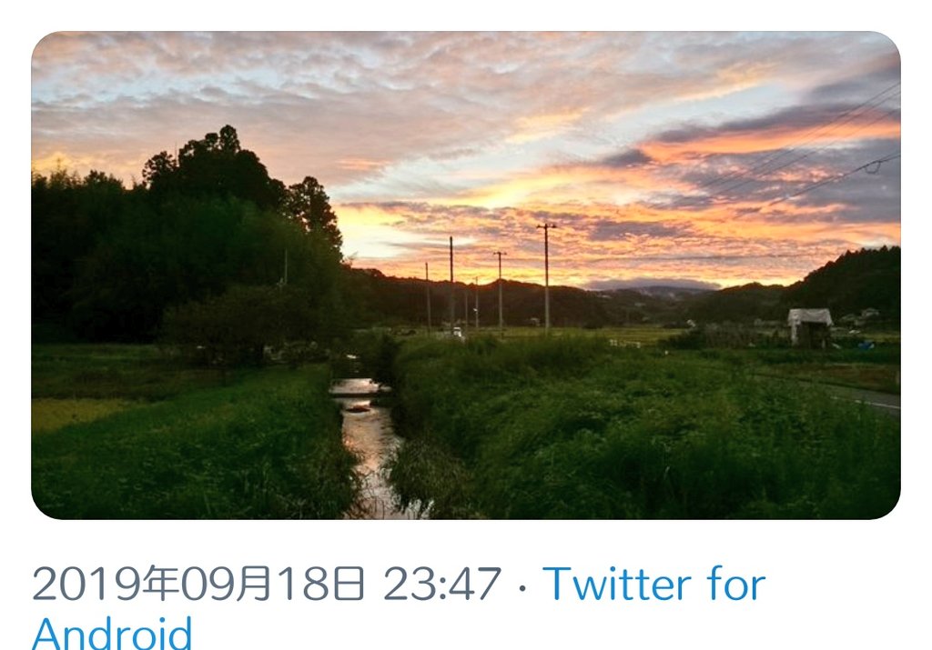
Task: Tap the white tarp-covered shed in the photo
Action: tap(809, 325)
